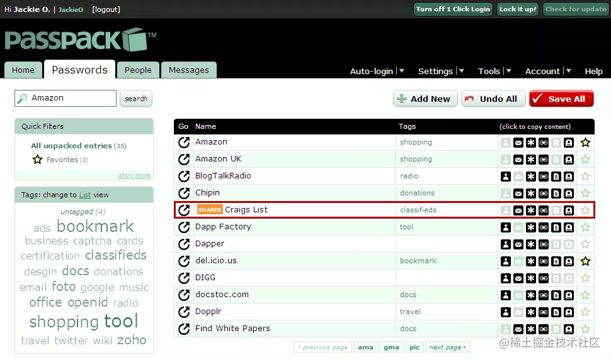Viewport: 611px width, 360px height.
Task: Click the Lock it up! button
Action: [x=518, y=9]
